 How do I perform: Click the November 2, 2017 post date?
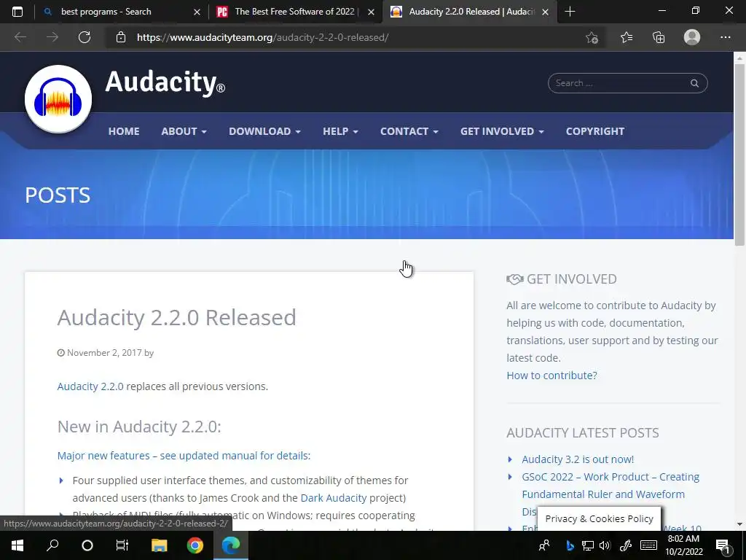(104, 353)
